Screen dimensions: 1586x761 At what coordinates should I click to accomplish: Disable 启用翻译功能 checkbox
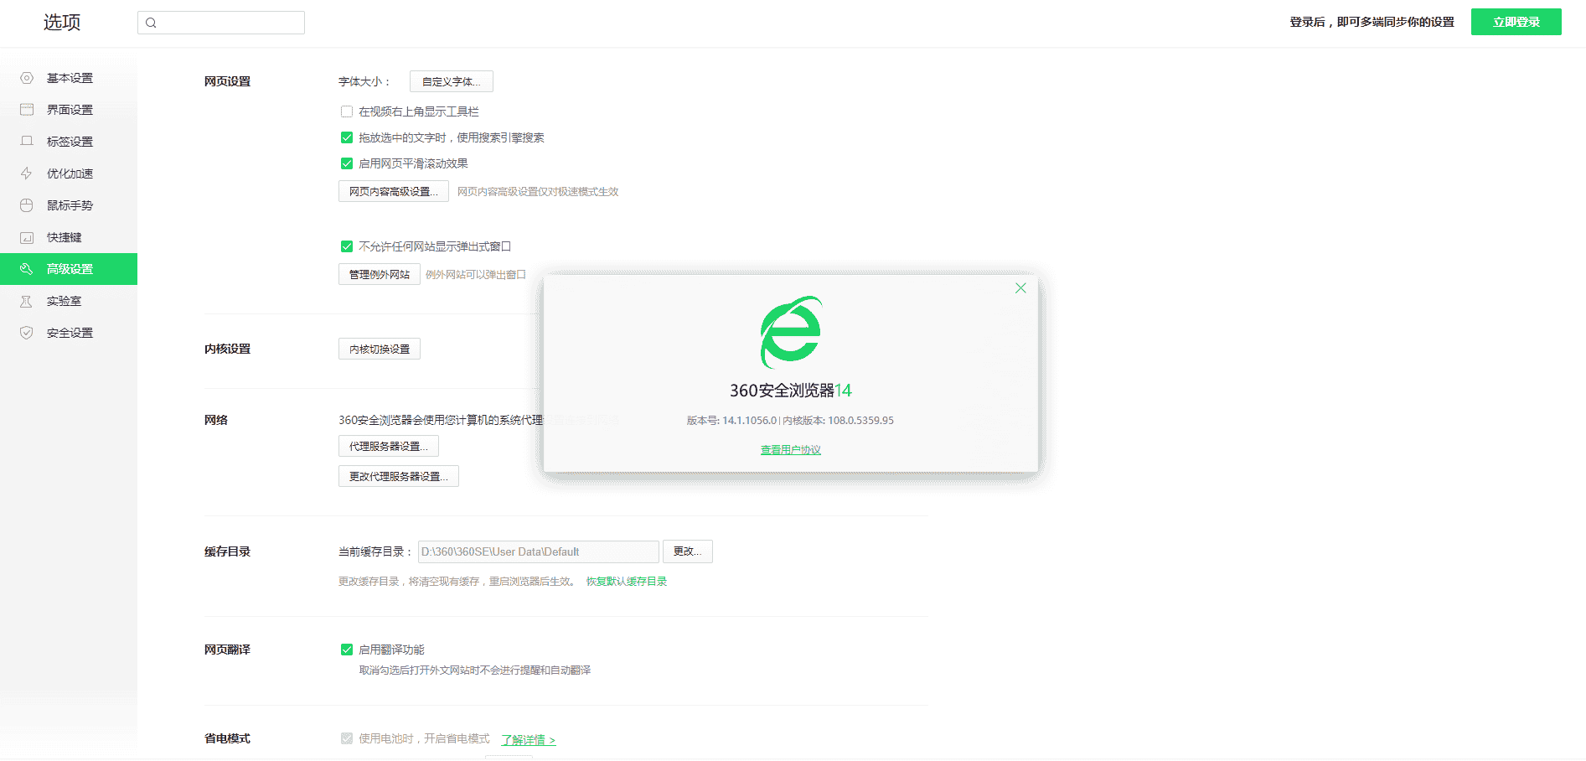coord(347,650)
